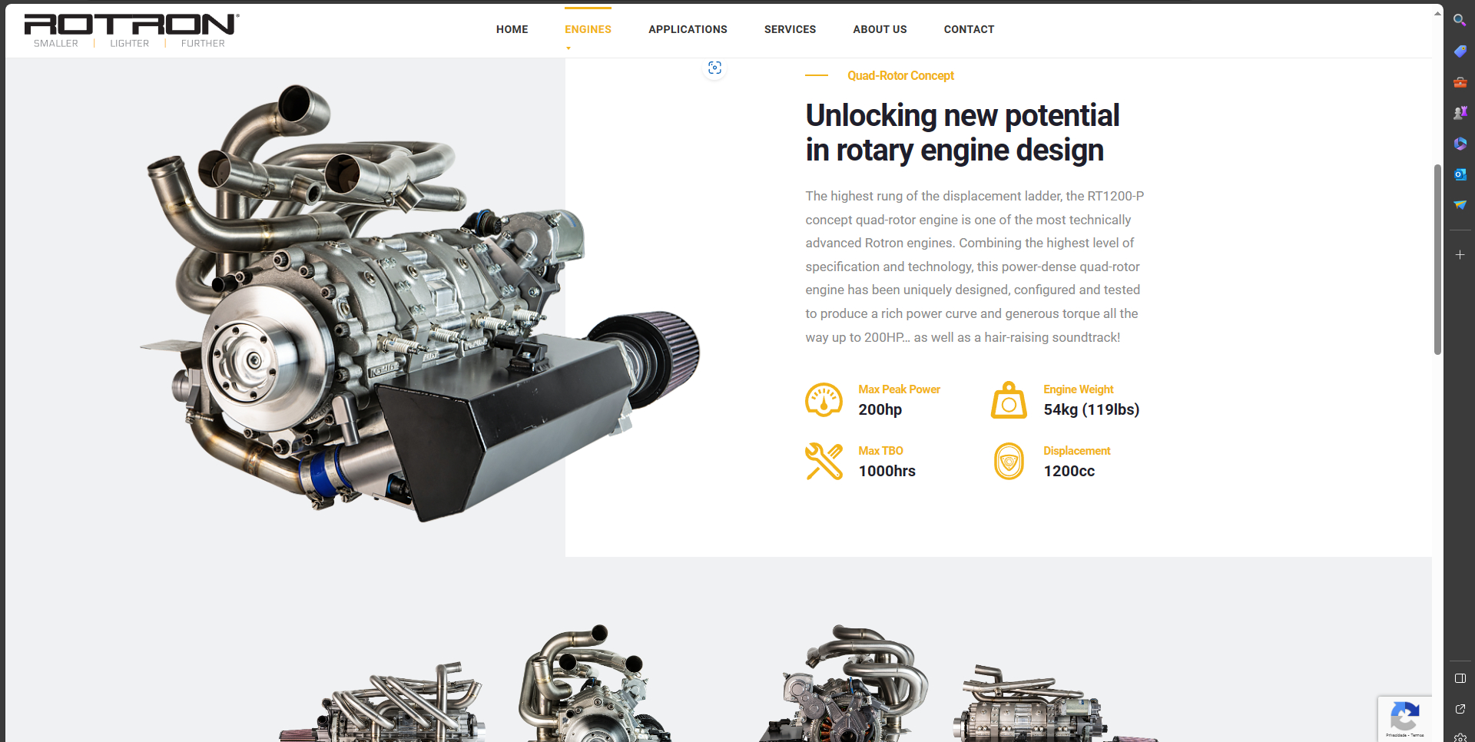Screen dimensions: 1475x742
Task: Click the plus icon to customize sidebar
Action: pos(1460,254)
